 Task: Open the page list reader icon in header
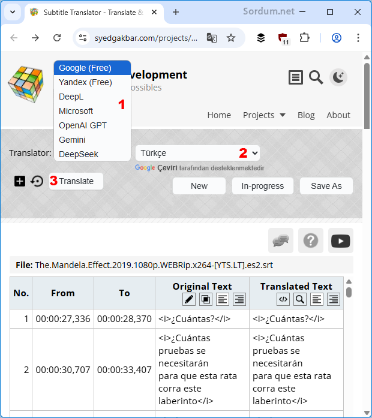point(296,77)
